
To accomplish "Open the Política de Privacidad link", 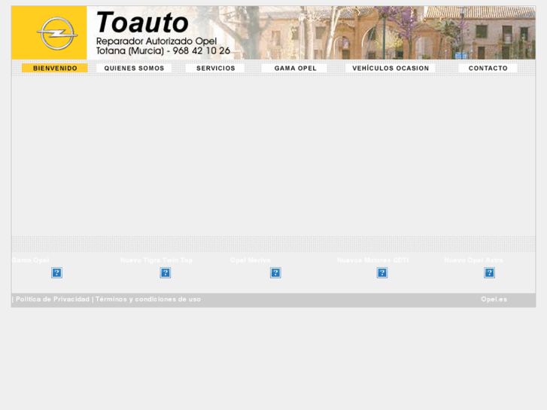I will pyautogui.click(x=53, y=299).
